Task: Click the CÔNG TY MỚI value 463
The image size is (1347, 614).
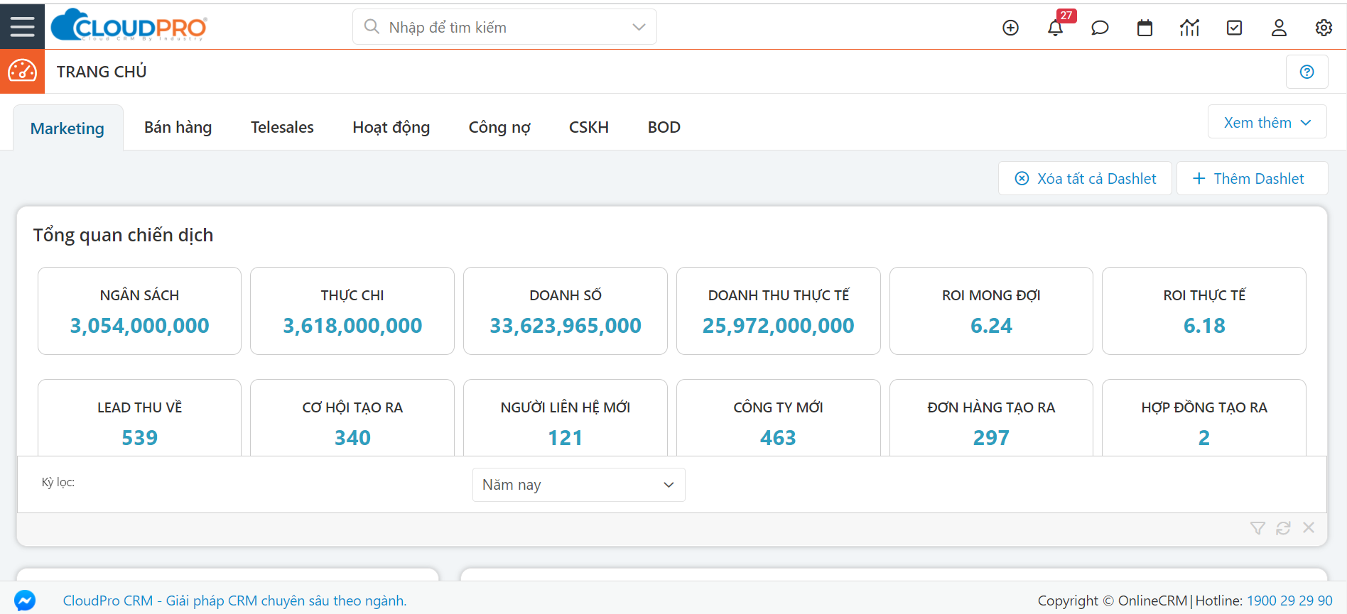Action: 778,438
